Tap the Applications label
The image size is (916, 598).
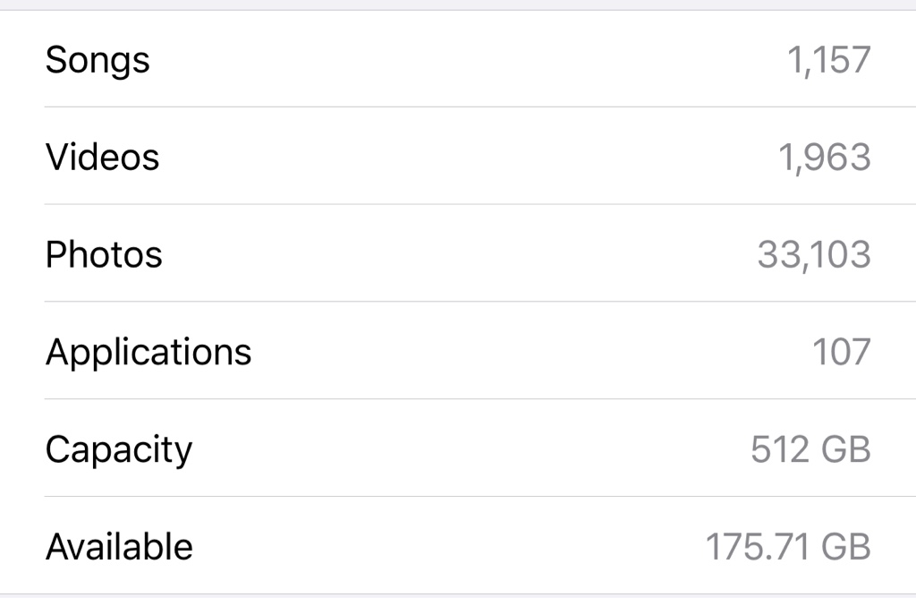point(148,353)
